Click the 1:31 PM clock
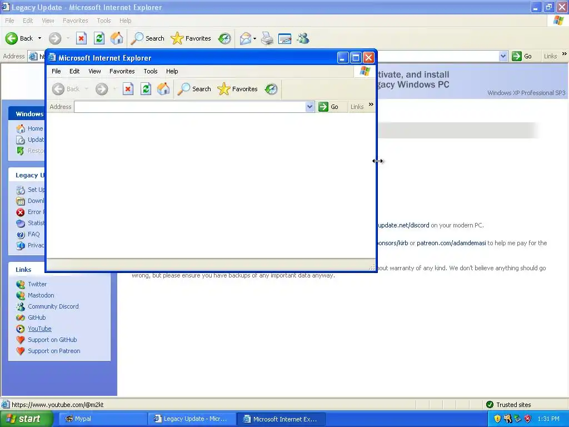Image resolution: width=569 pixels, height=427 pixels. (x=548, y=419)
